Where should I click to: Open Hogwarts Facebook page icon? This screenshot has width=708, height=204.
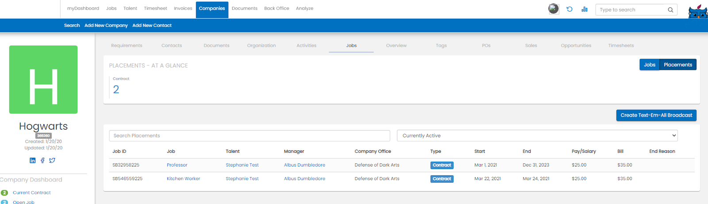tap(42, 160)
